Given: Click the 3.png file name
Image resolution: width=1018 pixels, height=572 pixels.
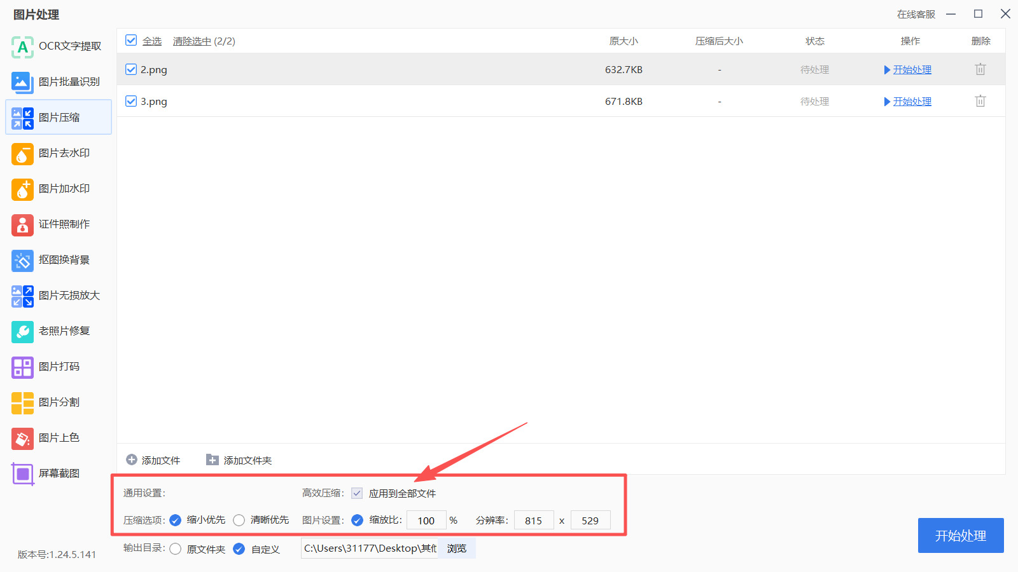Looking at the screenshot, I should coord(154,102).
